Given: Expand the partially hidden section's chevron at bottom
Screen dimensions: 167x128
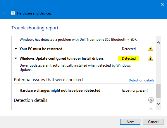Looking at the screenshot, I should pyautogui.click(x=151, y=109).
